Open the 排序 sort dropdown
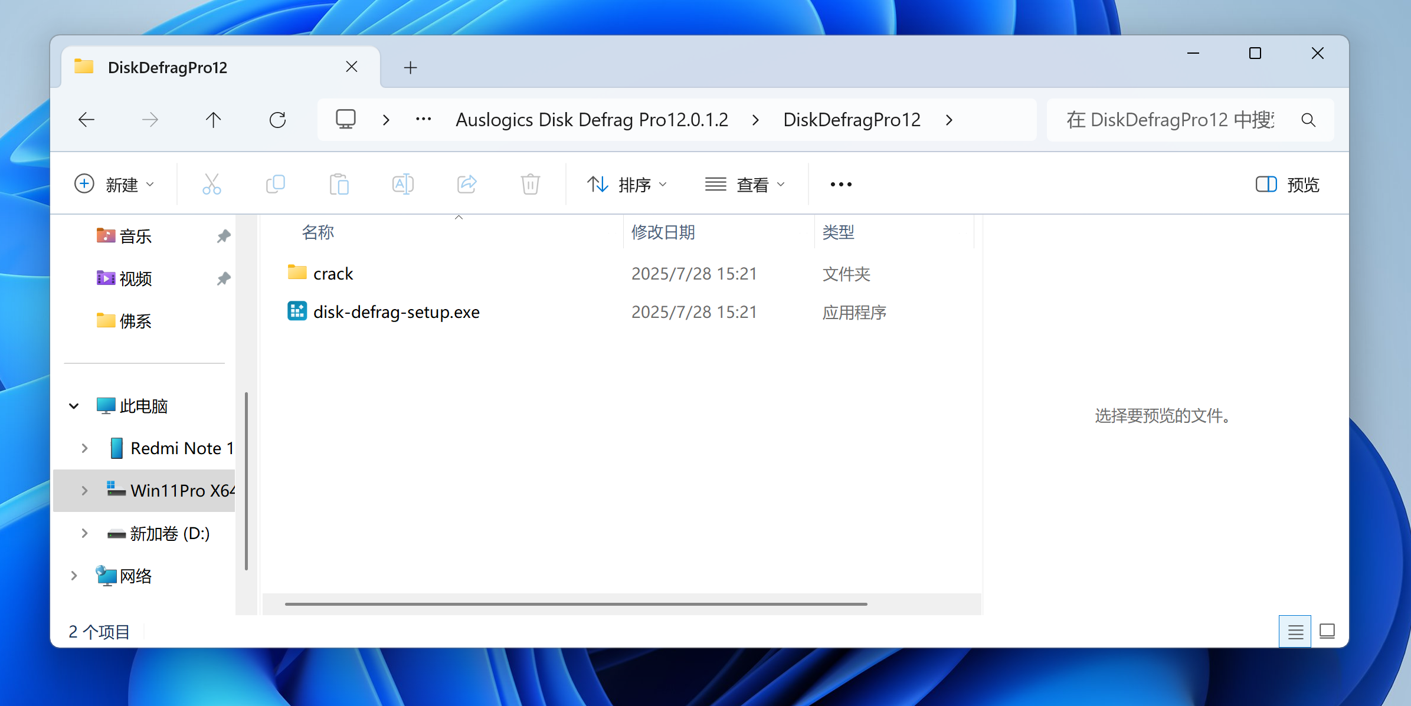 (x=627, y=185)
